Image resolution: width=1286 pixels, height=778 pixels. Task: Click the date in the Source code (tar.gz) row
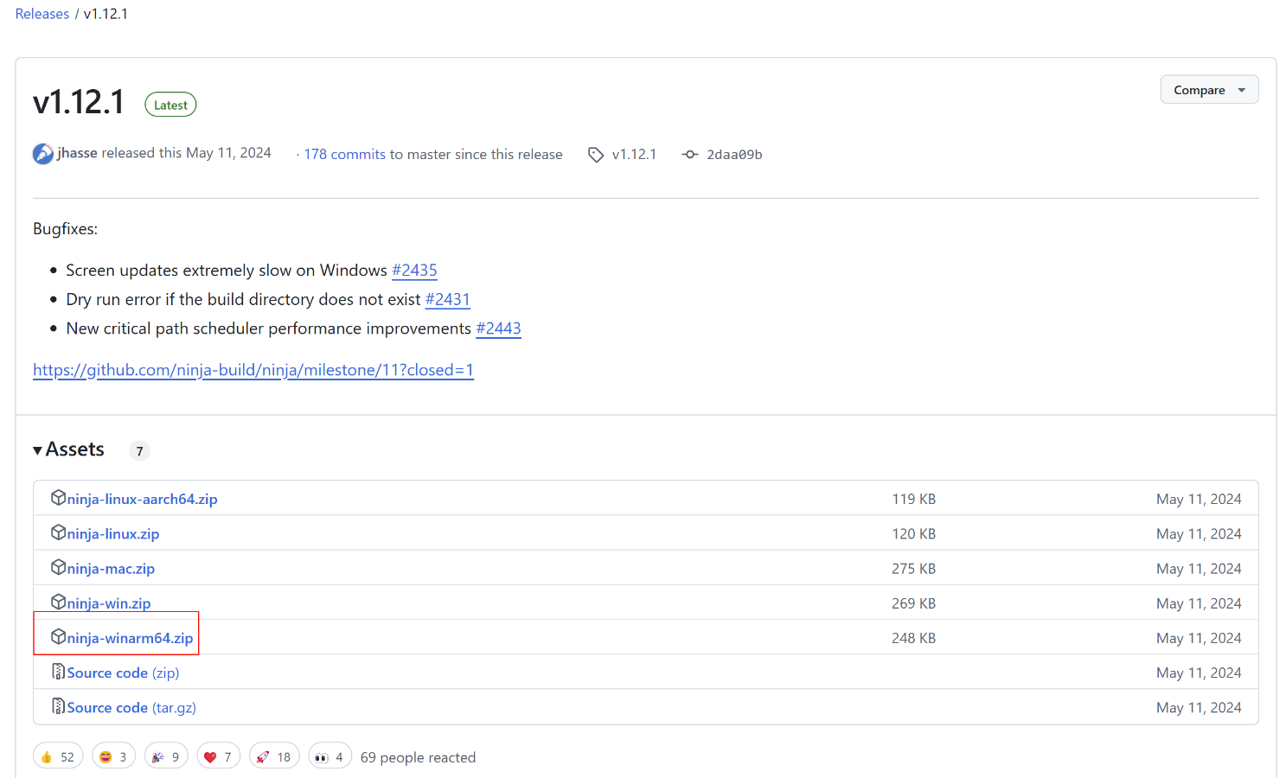pyautogui.click(x=1199, y=707)
